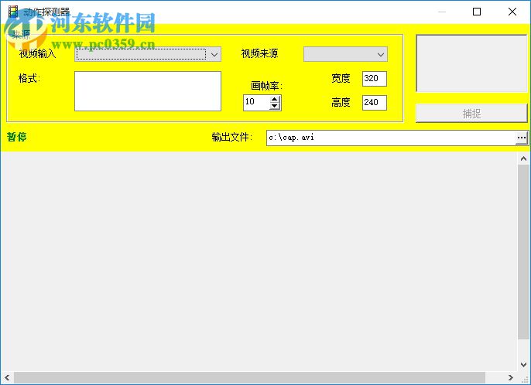Click the 视频输入 label

(38, 53)
